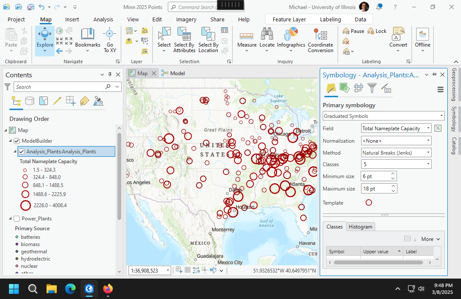This screenshot has width=461, height=299.
Task: Open the symbology advanced options filter icon
Action: point(372,88)
